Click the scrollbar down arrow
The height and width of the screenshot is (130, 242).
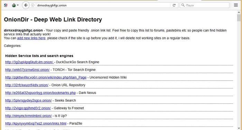tap(239, 128)
